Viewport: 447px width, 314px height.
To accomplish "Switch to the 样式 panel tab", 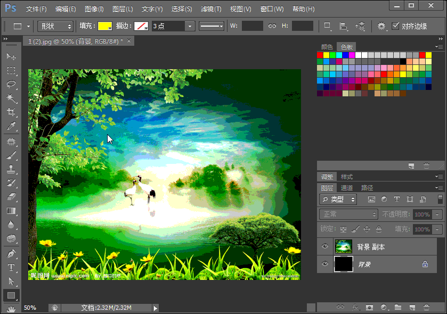I will coord(347,177).
